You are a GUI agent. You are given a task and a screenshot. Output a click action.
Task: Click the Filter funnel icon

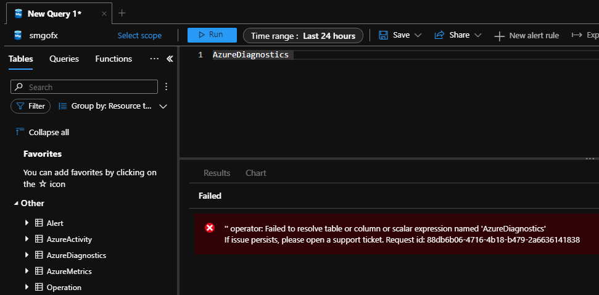coord(20,106)
